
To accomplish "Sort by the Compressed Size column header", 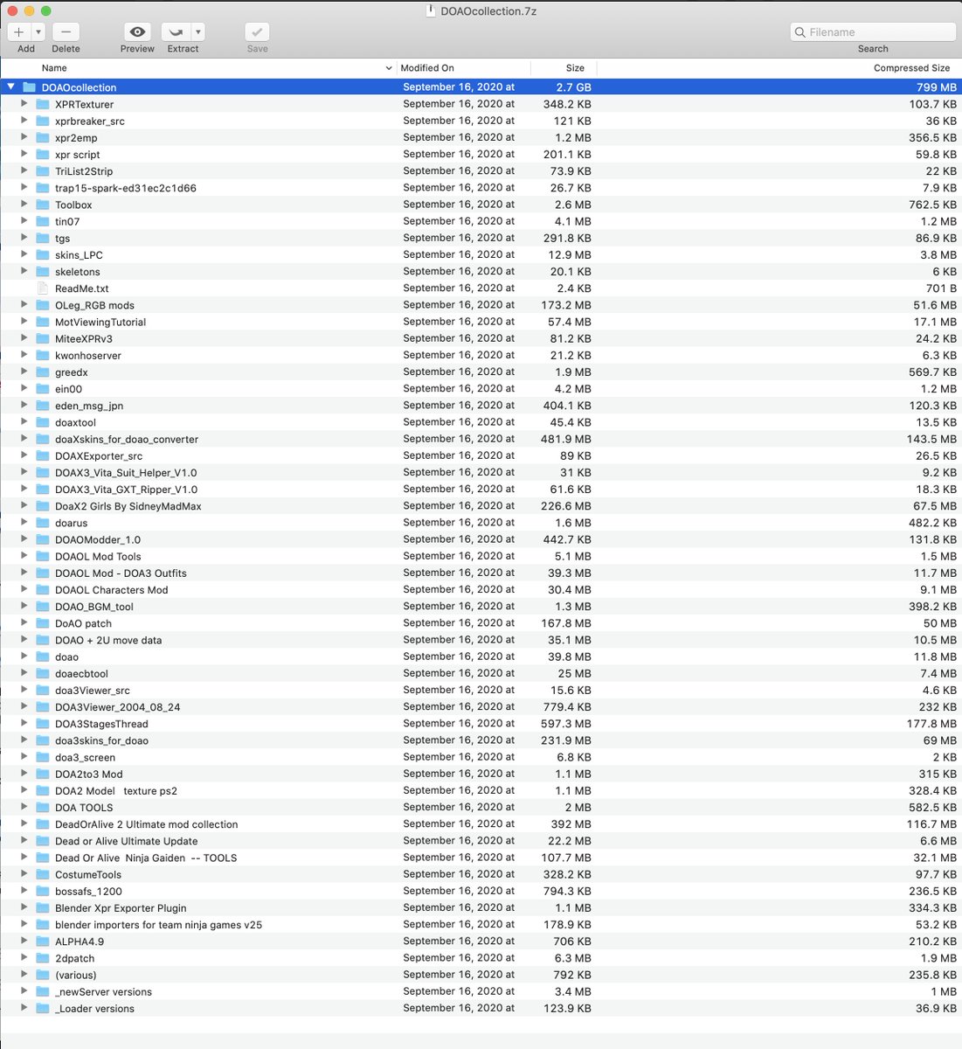I will pyautogui.click(x=779, y=68).
